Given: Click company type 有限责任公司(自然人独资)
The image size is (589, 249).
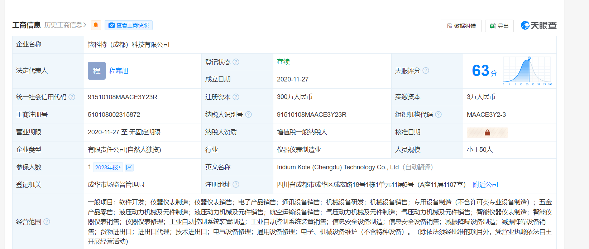Looking at the screenshot, I should click(x=124, y=150).
